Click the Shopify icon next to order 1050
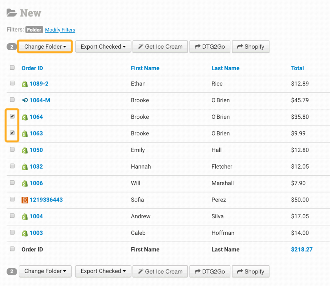Viewport: 330px width, 286px height. coord(25,150)
